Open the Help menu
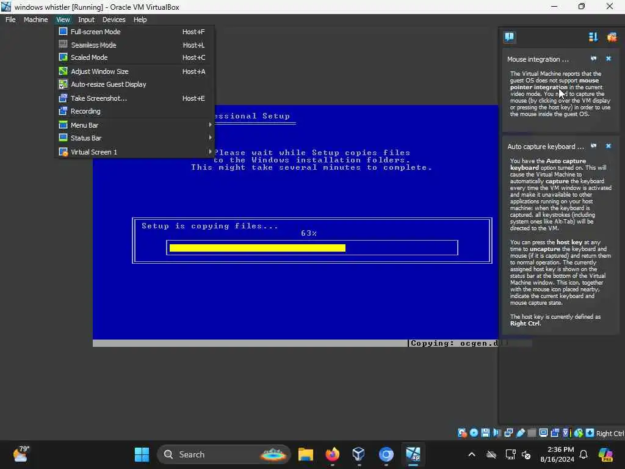Image resolution: width=625 pixels, height=469 pixels. click(x=140, y=20)
